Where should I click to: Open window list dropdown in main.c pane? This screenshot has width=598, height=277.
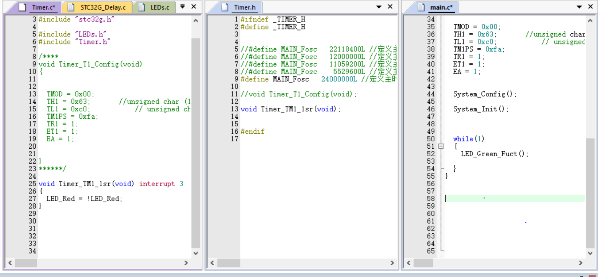pos(579,7)
